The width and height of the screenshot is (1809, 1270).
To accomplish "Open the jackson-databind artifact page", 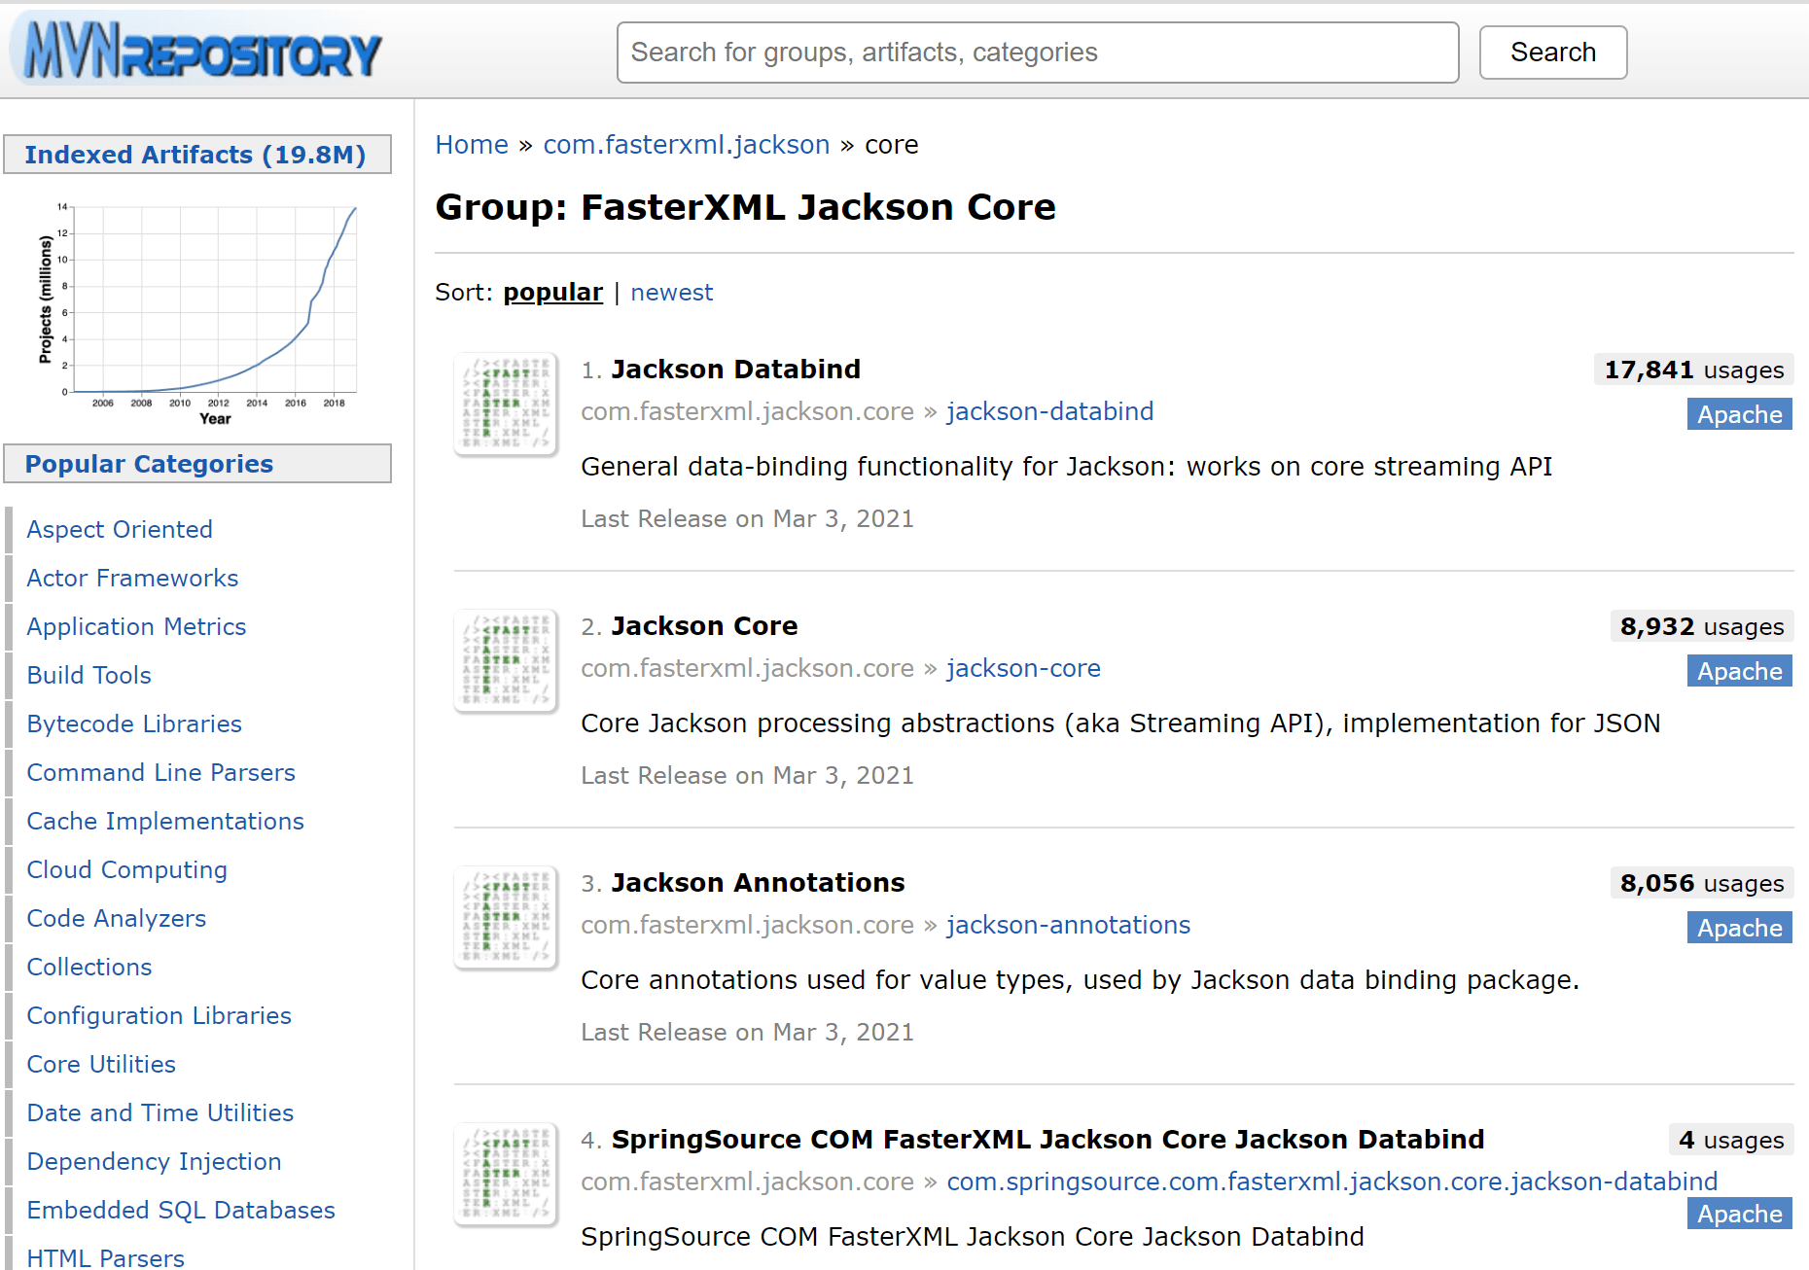I will (1049, 411).
